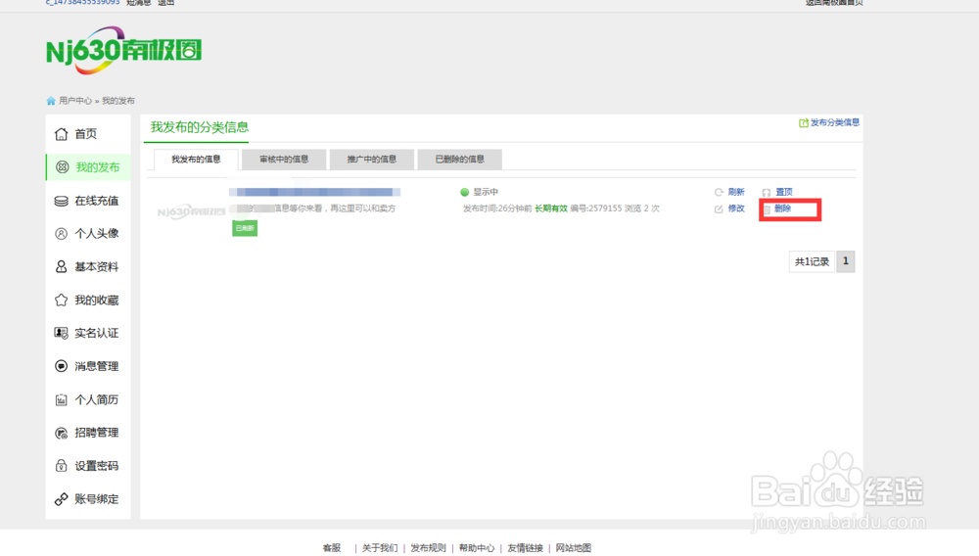Click page number 1 in pagination
Screen dimensions: 979x556
coord(846,261)
